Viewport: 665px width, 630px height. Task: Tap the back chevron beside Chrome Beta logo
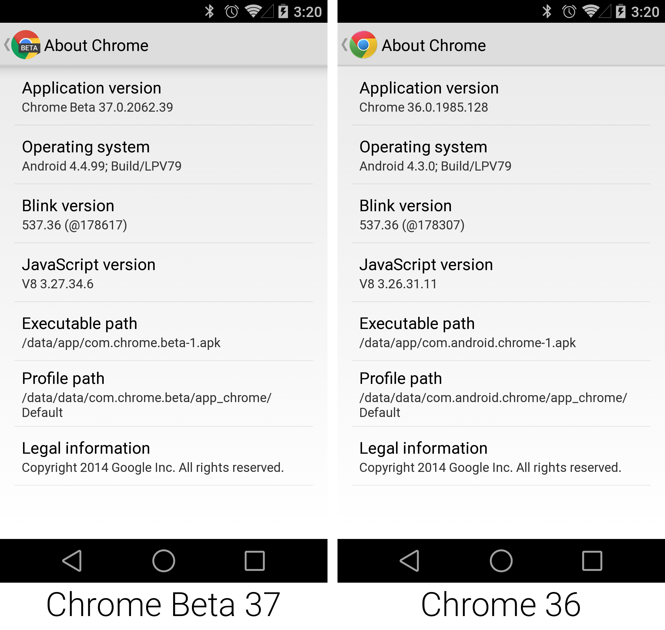pos(7,45)
